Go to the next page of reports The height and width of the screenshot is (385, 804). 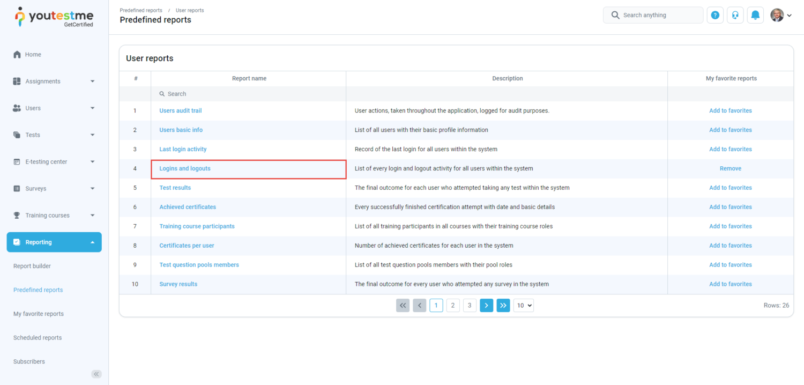pyautogui.click(x=486, y=305)
